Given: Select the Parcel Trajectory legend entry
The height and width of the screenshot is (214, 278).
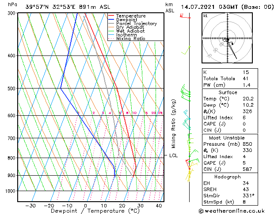Looking at the screenshot, I should pos(136,24).
